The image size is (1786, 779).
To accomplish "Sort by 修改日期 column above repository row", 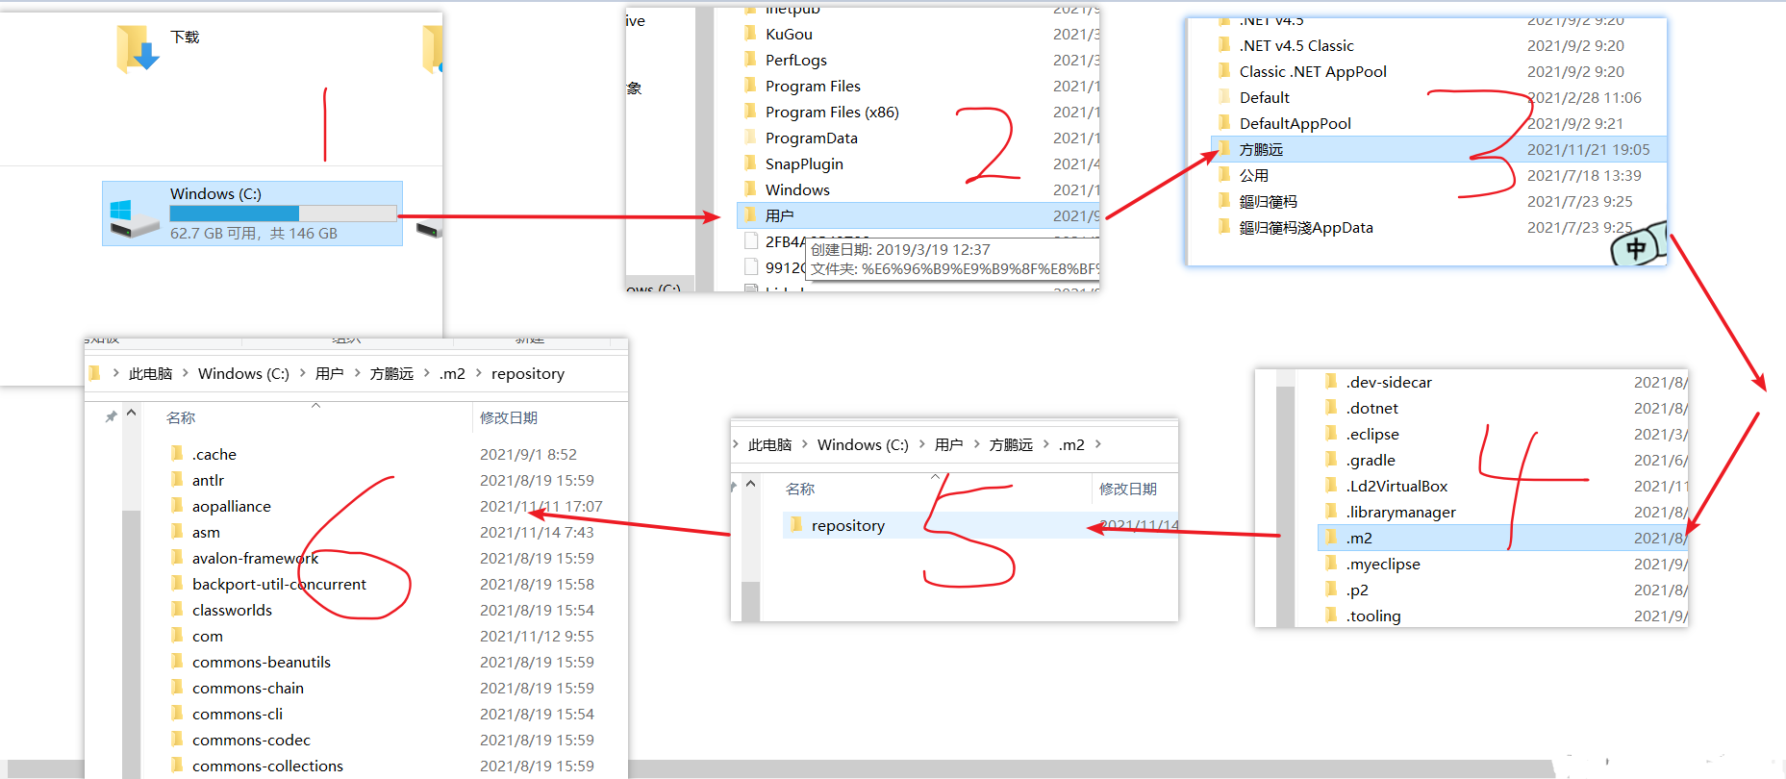I will 1127,490.
